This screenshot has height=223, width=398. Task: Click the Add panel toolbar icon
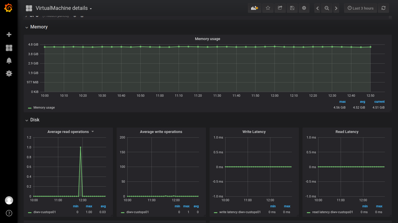pyautogui.click(x=255, y=8)
